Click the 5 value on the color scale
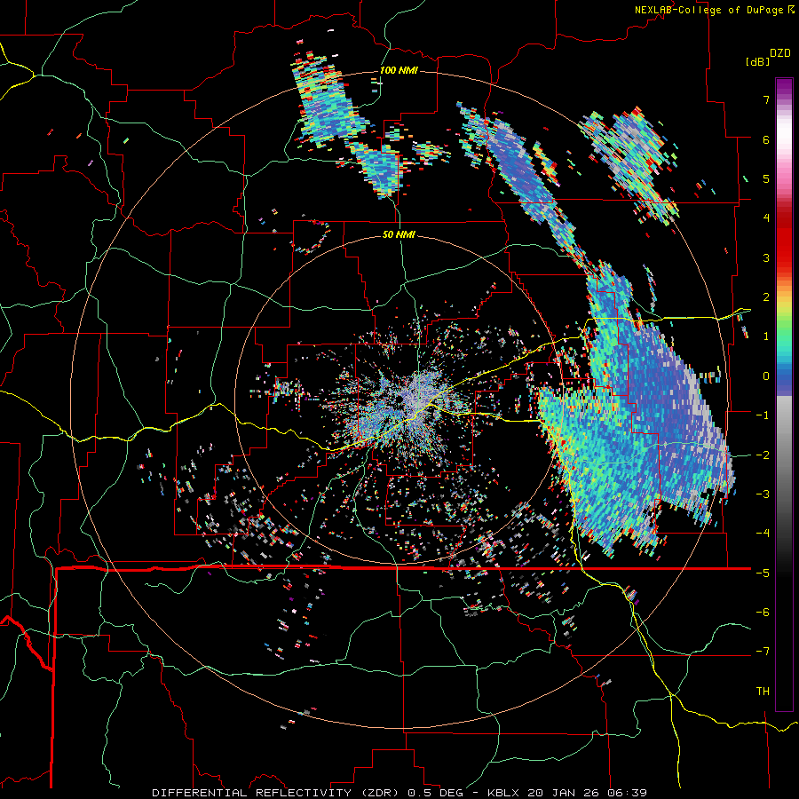799x799 pixels. (x=766, y=178)
